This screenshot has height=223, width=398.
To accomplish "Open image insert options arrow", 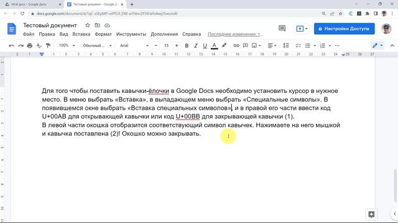I will point(260,45).
